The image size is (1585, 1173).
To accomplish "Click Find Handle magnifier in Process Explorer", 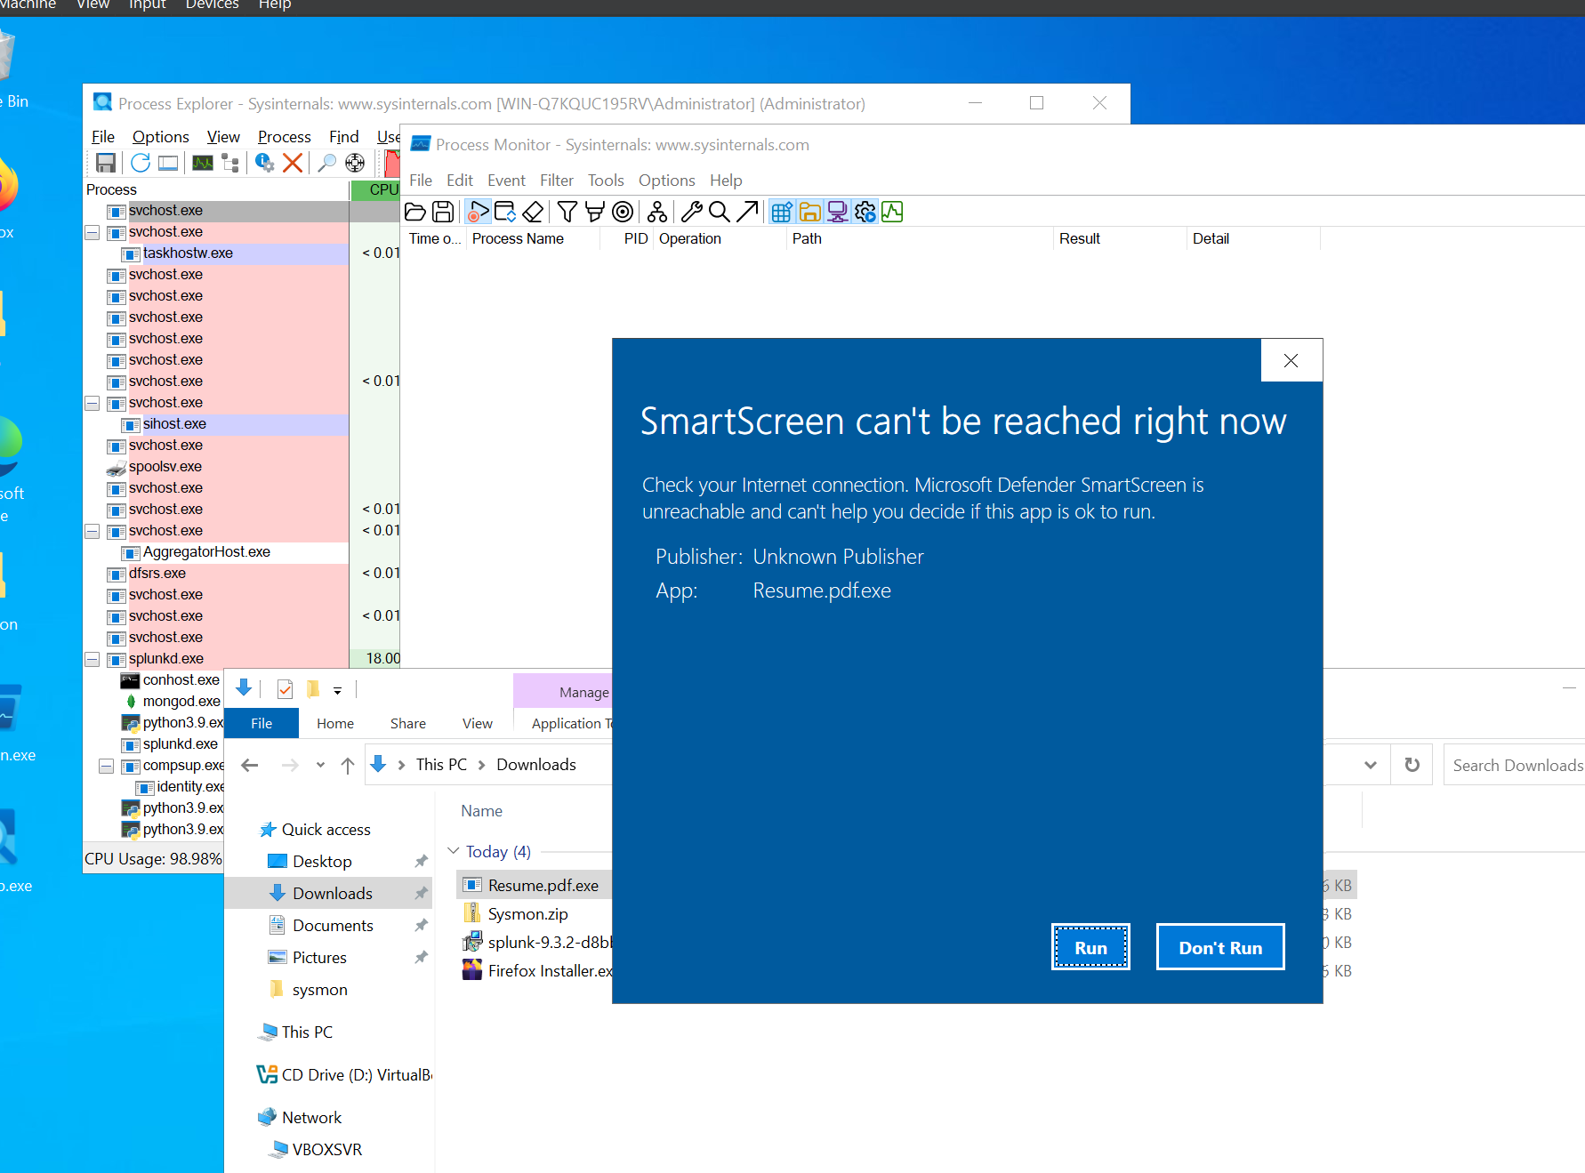I will click(x=327, y=163).
